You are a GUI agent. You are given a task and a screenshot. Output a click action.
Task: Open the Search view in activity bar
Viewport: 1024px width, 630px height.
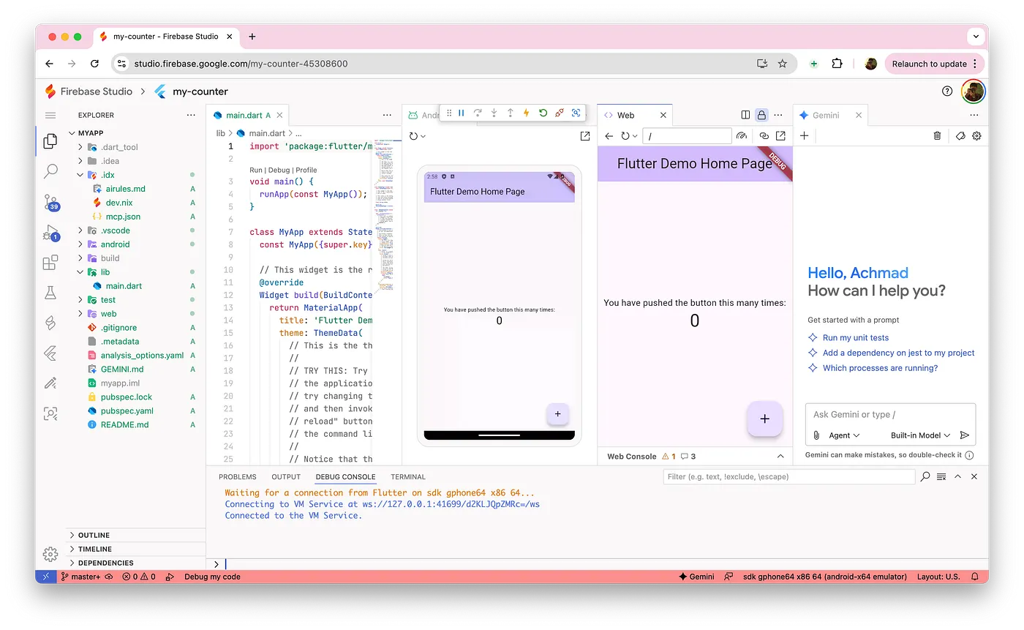pos(50,171)
